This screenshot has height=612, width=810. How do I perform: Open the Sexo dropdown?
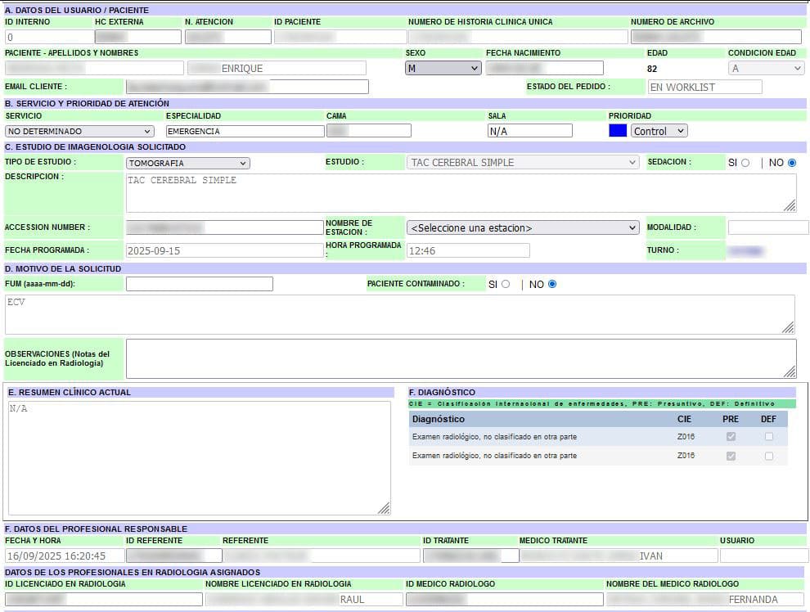point(443,69)
